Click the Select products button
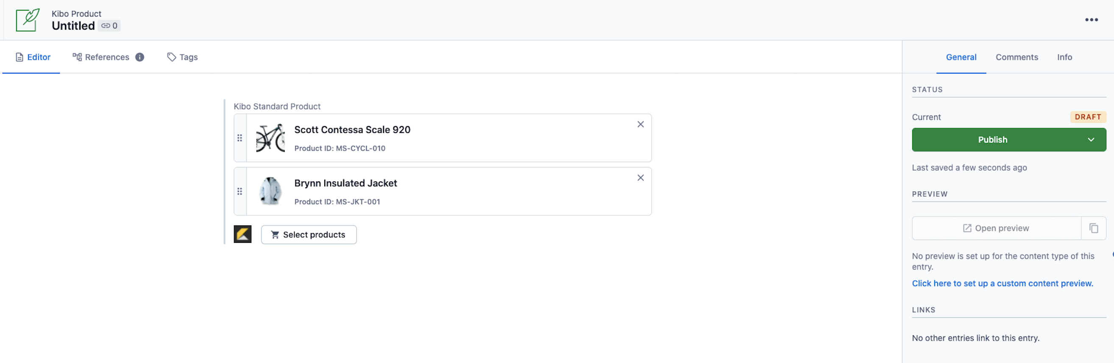 click(309, 235)
